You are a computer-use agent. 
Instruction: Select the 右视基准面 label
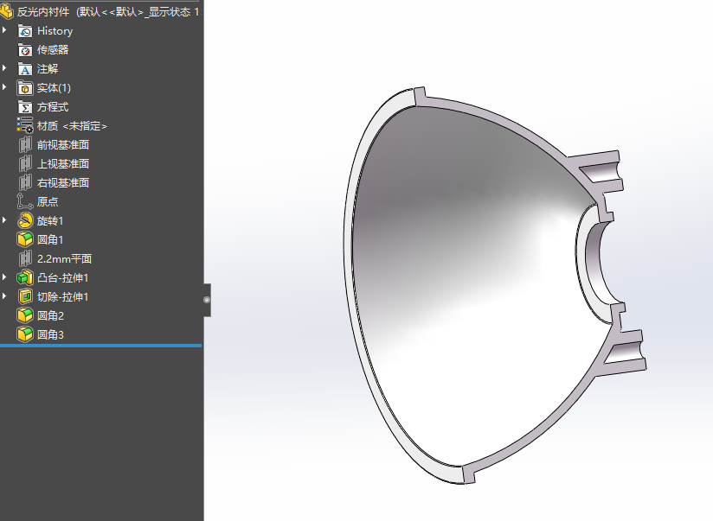(63, 183)
